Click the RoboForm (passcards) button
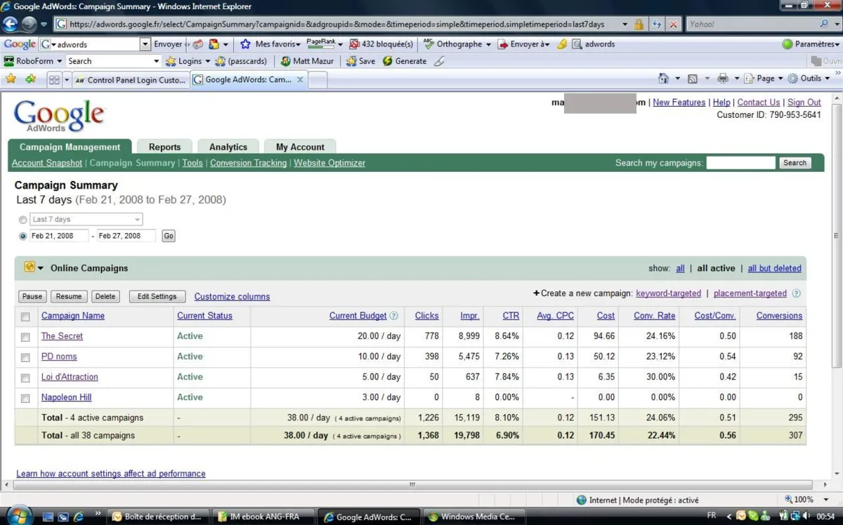This screenshot has height=525, width=843. tap(241, 61)
